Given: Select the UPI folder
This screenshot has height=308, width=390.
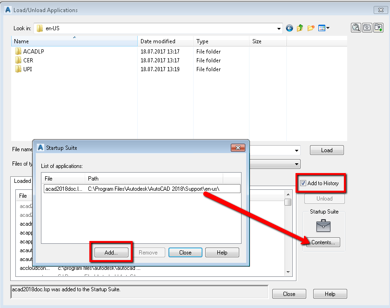Looking at the screenshot, I should (24, 69).
